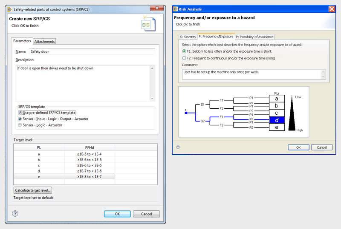
Task: Close the Risk Analysis window
Action: pos(332,9)
